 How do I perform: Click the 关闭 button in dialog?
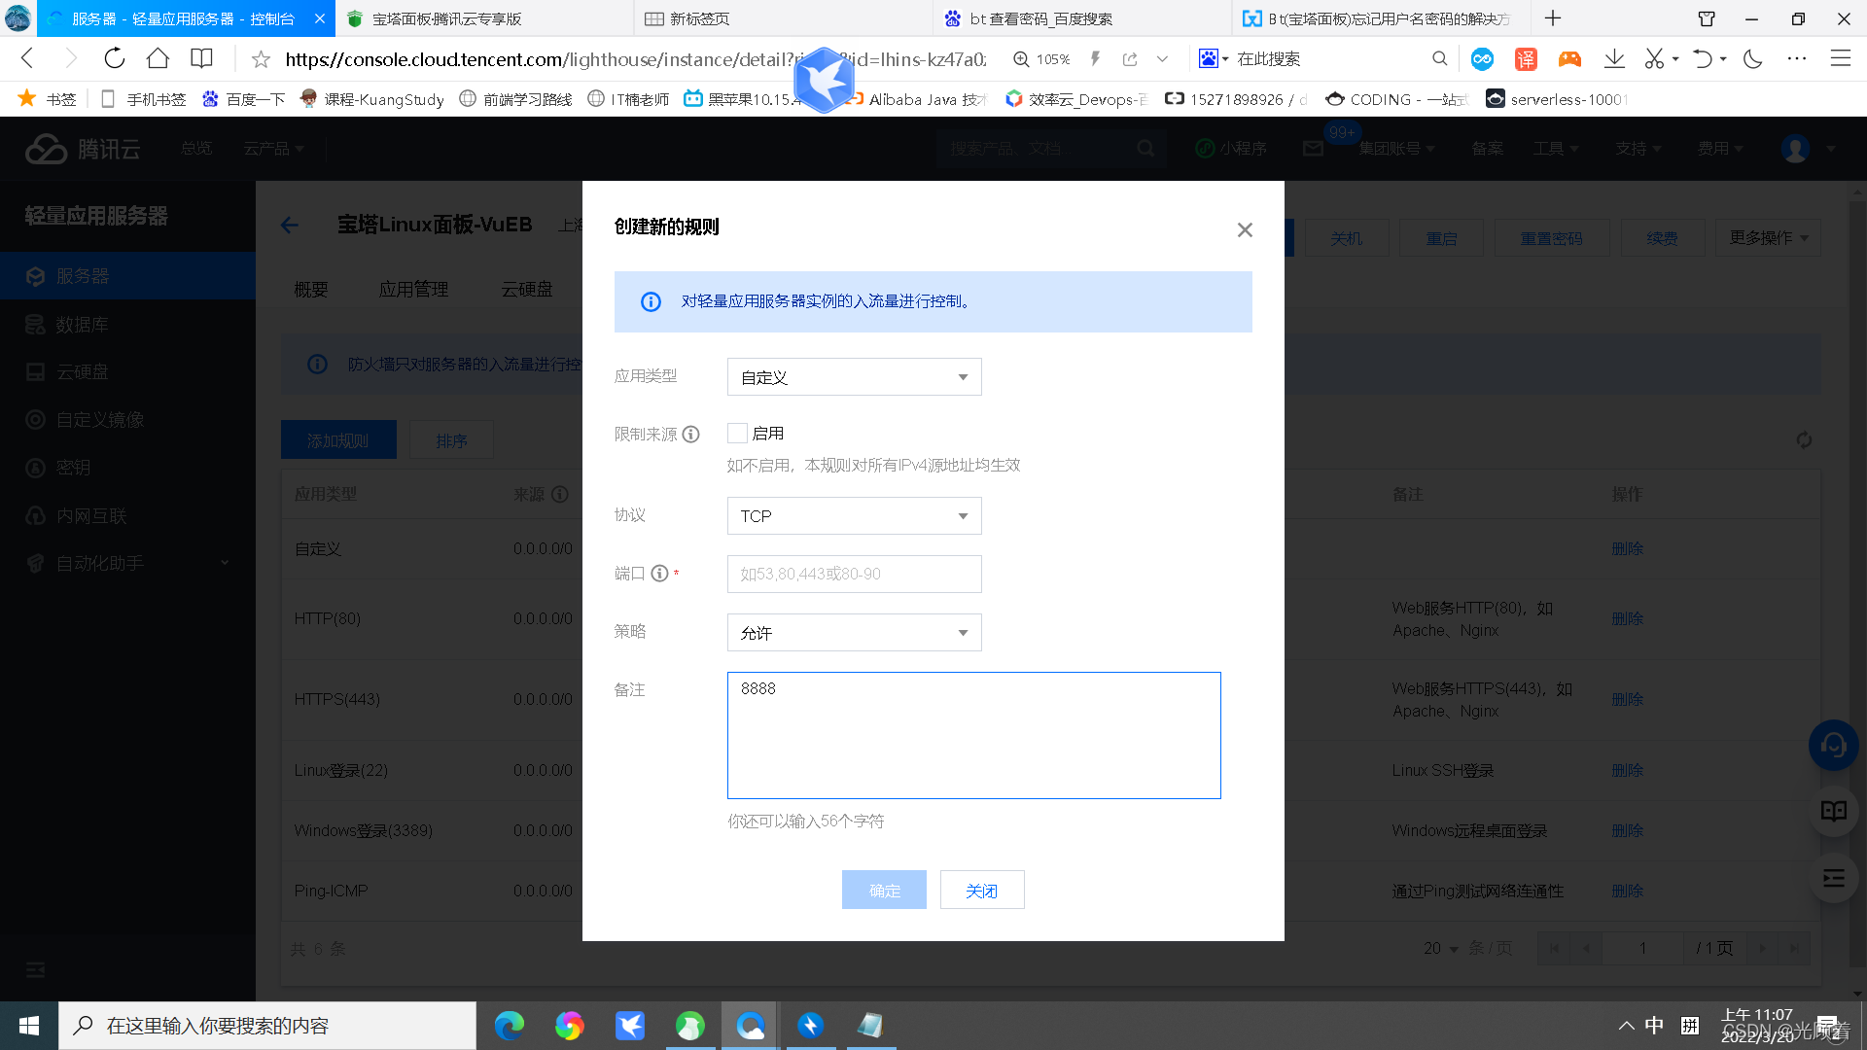coord(981,891)
